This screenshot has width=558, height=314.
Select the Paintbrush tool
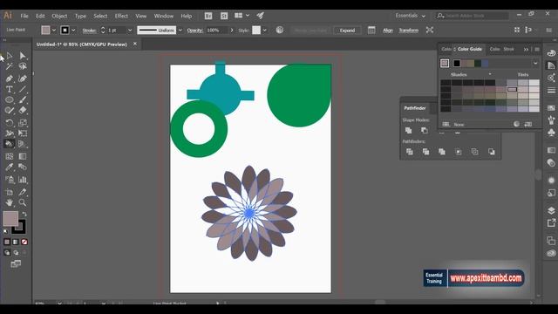coord(23,99)
